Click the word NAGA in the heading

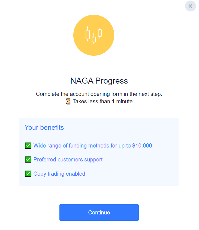(x=82, y=81)
